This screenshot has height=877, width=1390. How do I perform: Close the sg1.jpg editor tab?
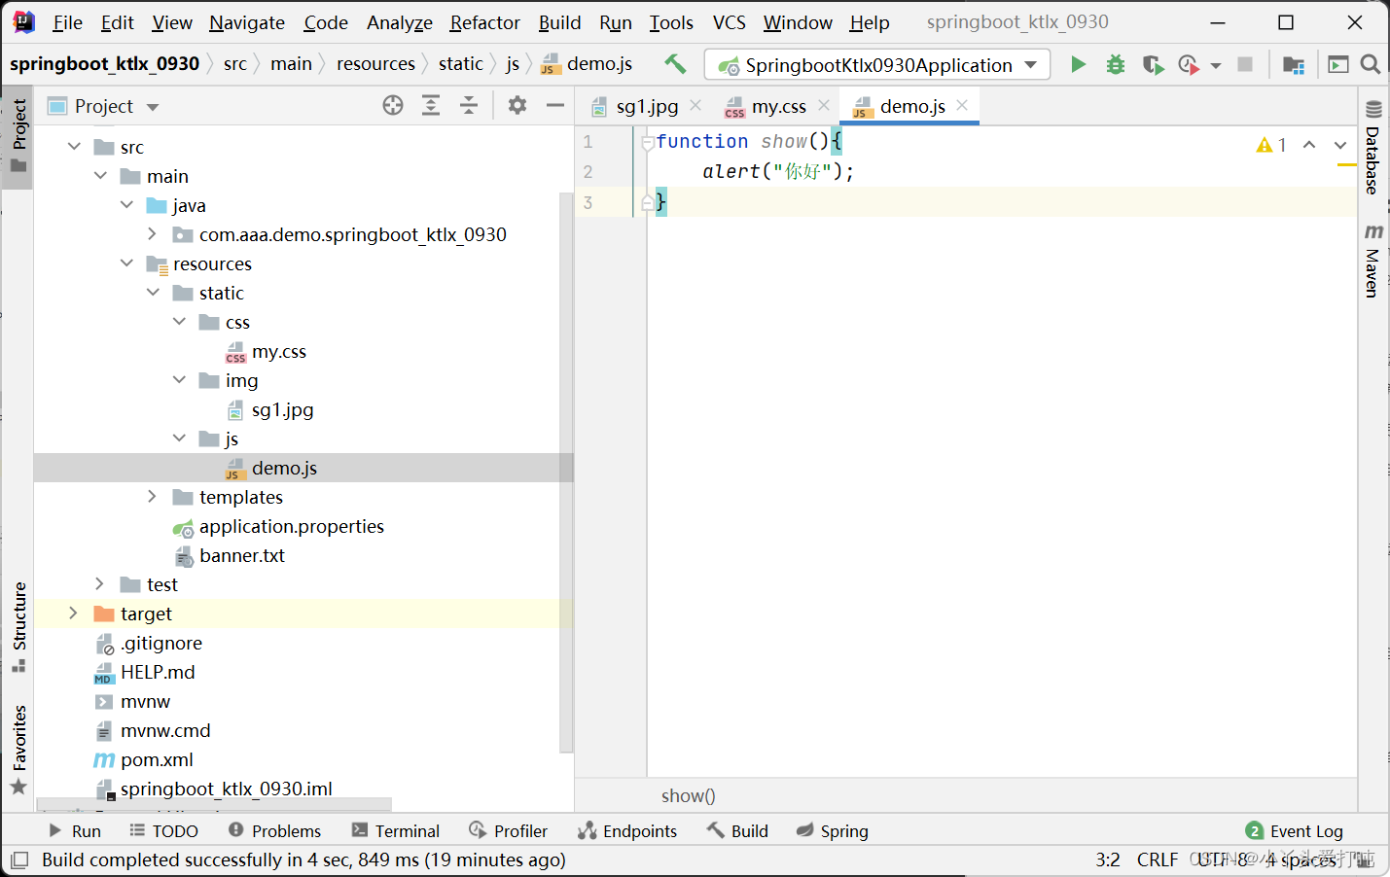tap(695, 105)
